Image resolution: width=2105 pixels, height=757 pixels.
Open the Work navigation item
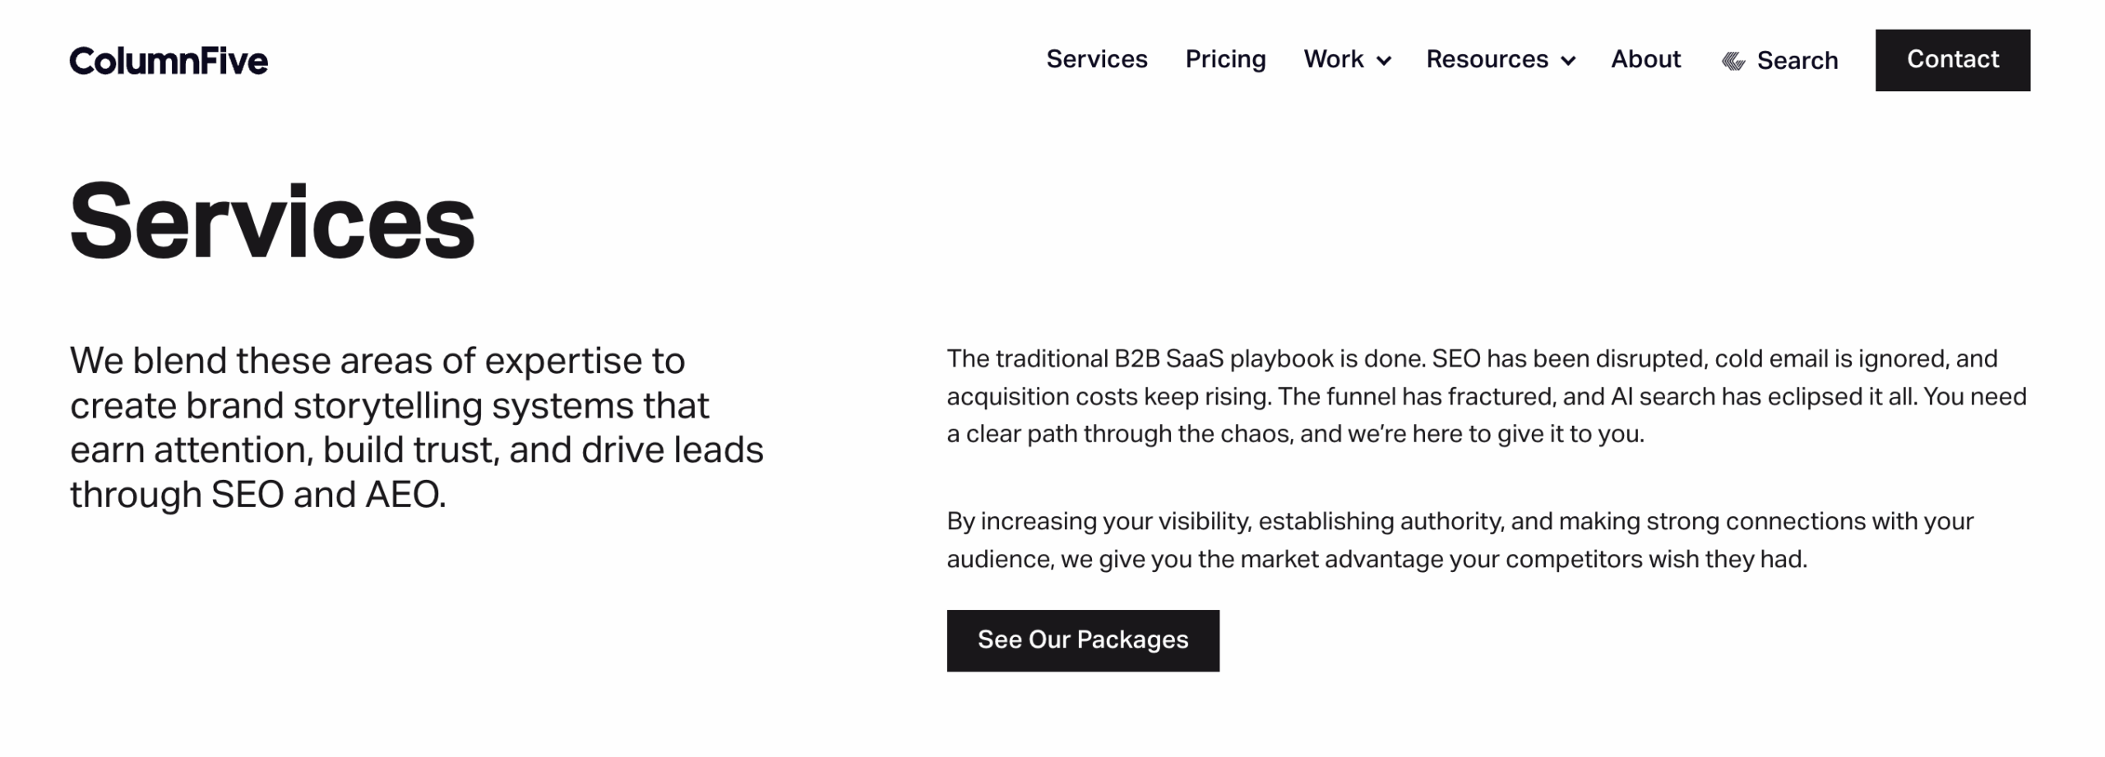point(1333,59)
